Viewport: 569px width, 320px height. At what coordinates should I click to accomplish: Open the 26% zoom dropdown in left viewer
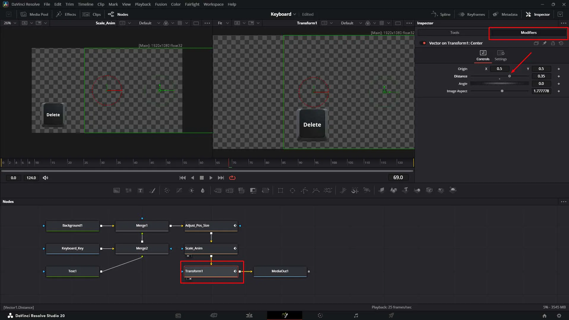(x=10, y=23)
